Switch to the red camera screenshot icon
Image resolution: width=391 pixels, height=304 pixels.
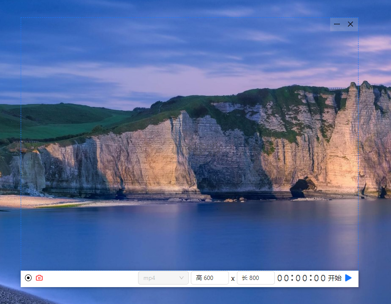point(39,278)
